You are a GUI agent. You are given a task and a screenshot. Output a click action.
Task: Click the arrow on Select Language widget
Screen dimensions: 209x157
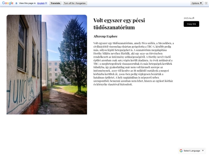click(x=203, y=151)
